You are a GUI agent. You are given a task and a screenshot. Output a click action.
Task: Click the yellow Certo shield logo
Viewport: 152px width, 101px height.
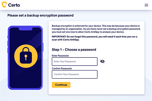[x=4, y=5]
